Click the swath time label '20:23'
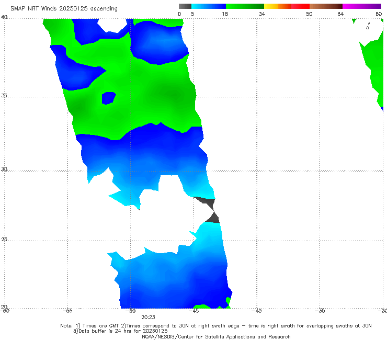This screenshot has width=387, height=340. point(148,318)
